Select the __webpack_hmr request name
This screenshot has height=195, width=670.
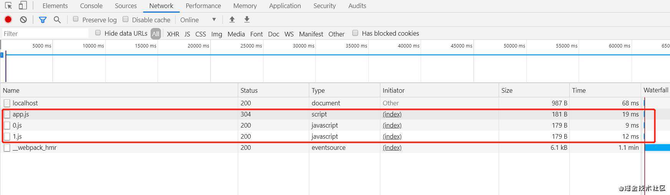(35, 147)
